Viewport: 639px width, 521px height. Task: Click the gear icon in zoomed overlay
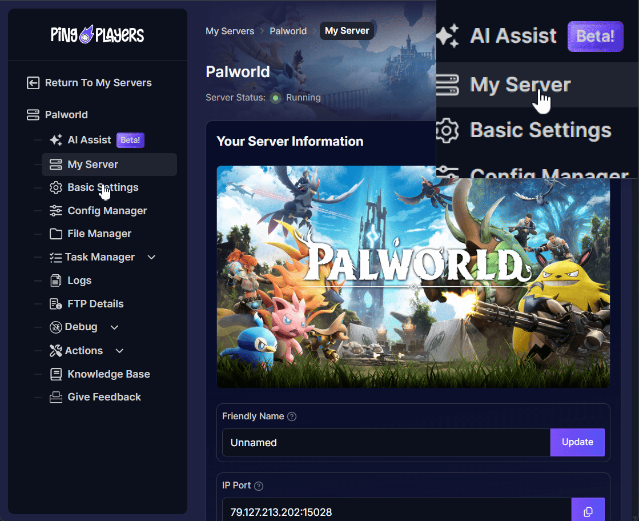[x=448, y=130]
